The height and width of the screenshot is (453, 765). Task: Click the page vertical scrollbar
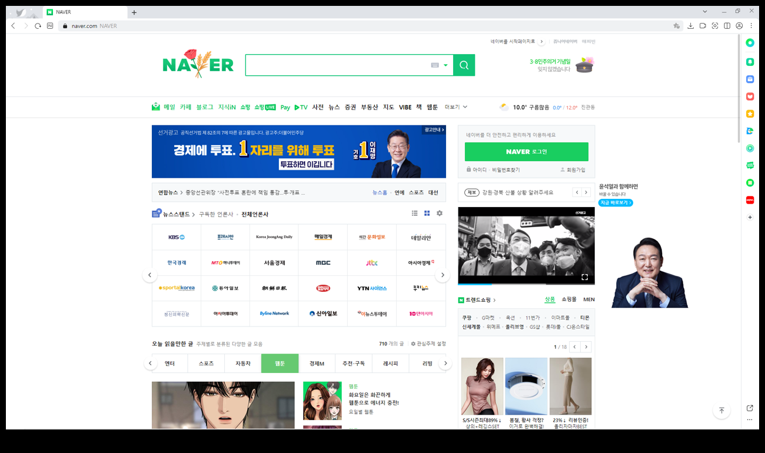pyautogui.click(x=740, y=88)
